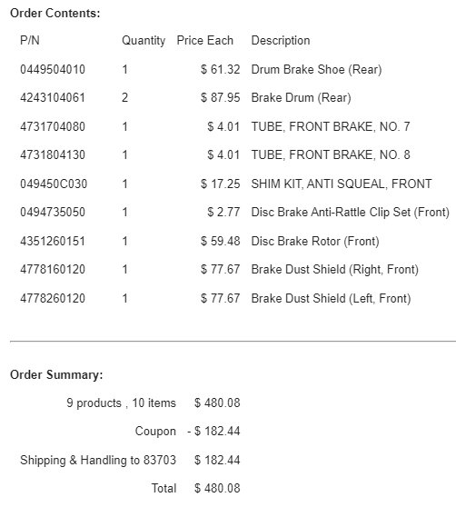Select Brake Drum (Rear) description text
Screen dimensions: 456x517
pos(301,97)
